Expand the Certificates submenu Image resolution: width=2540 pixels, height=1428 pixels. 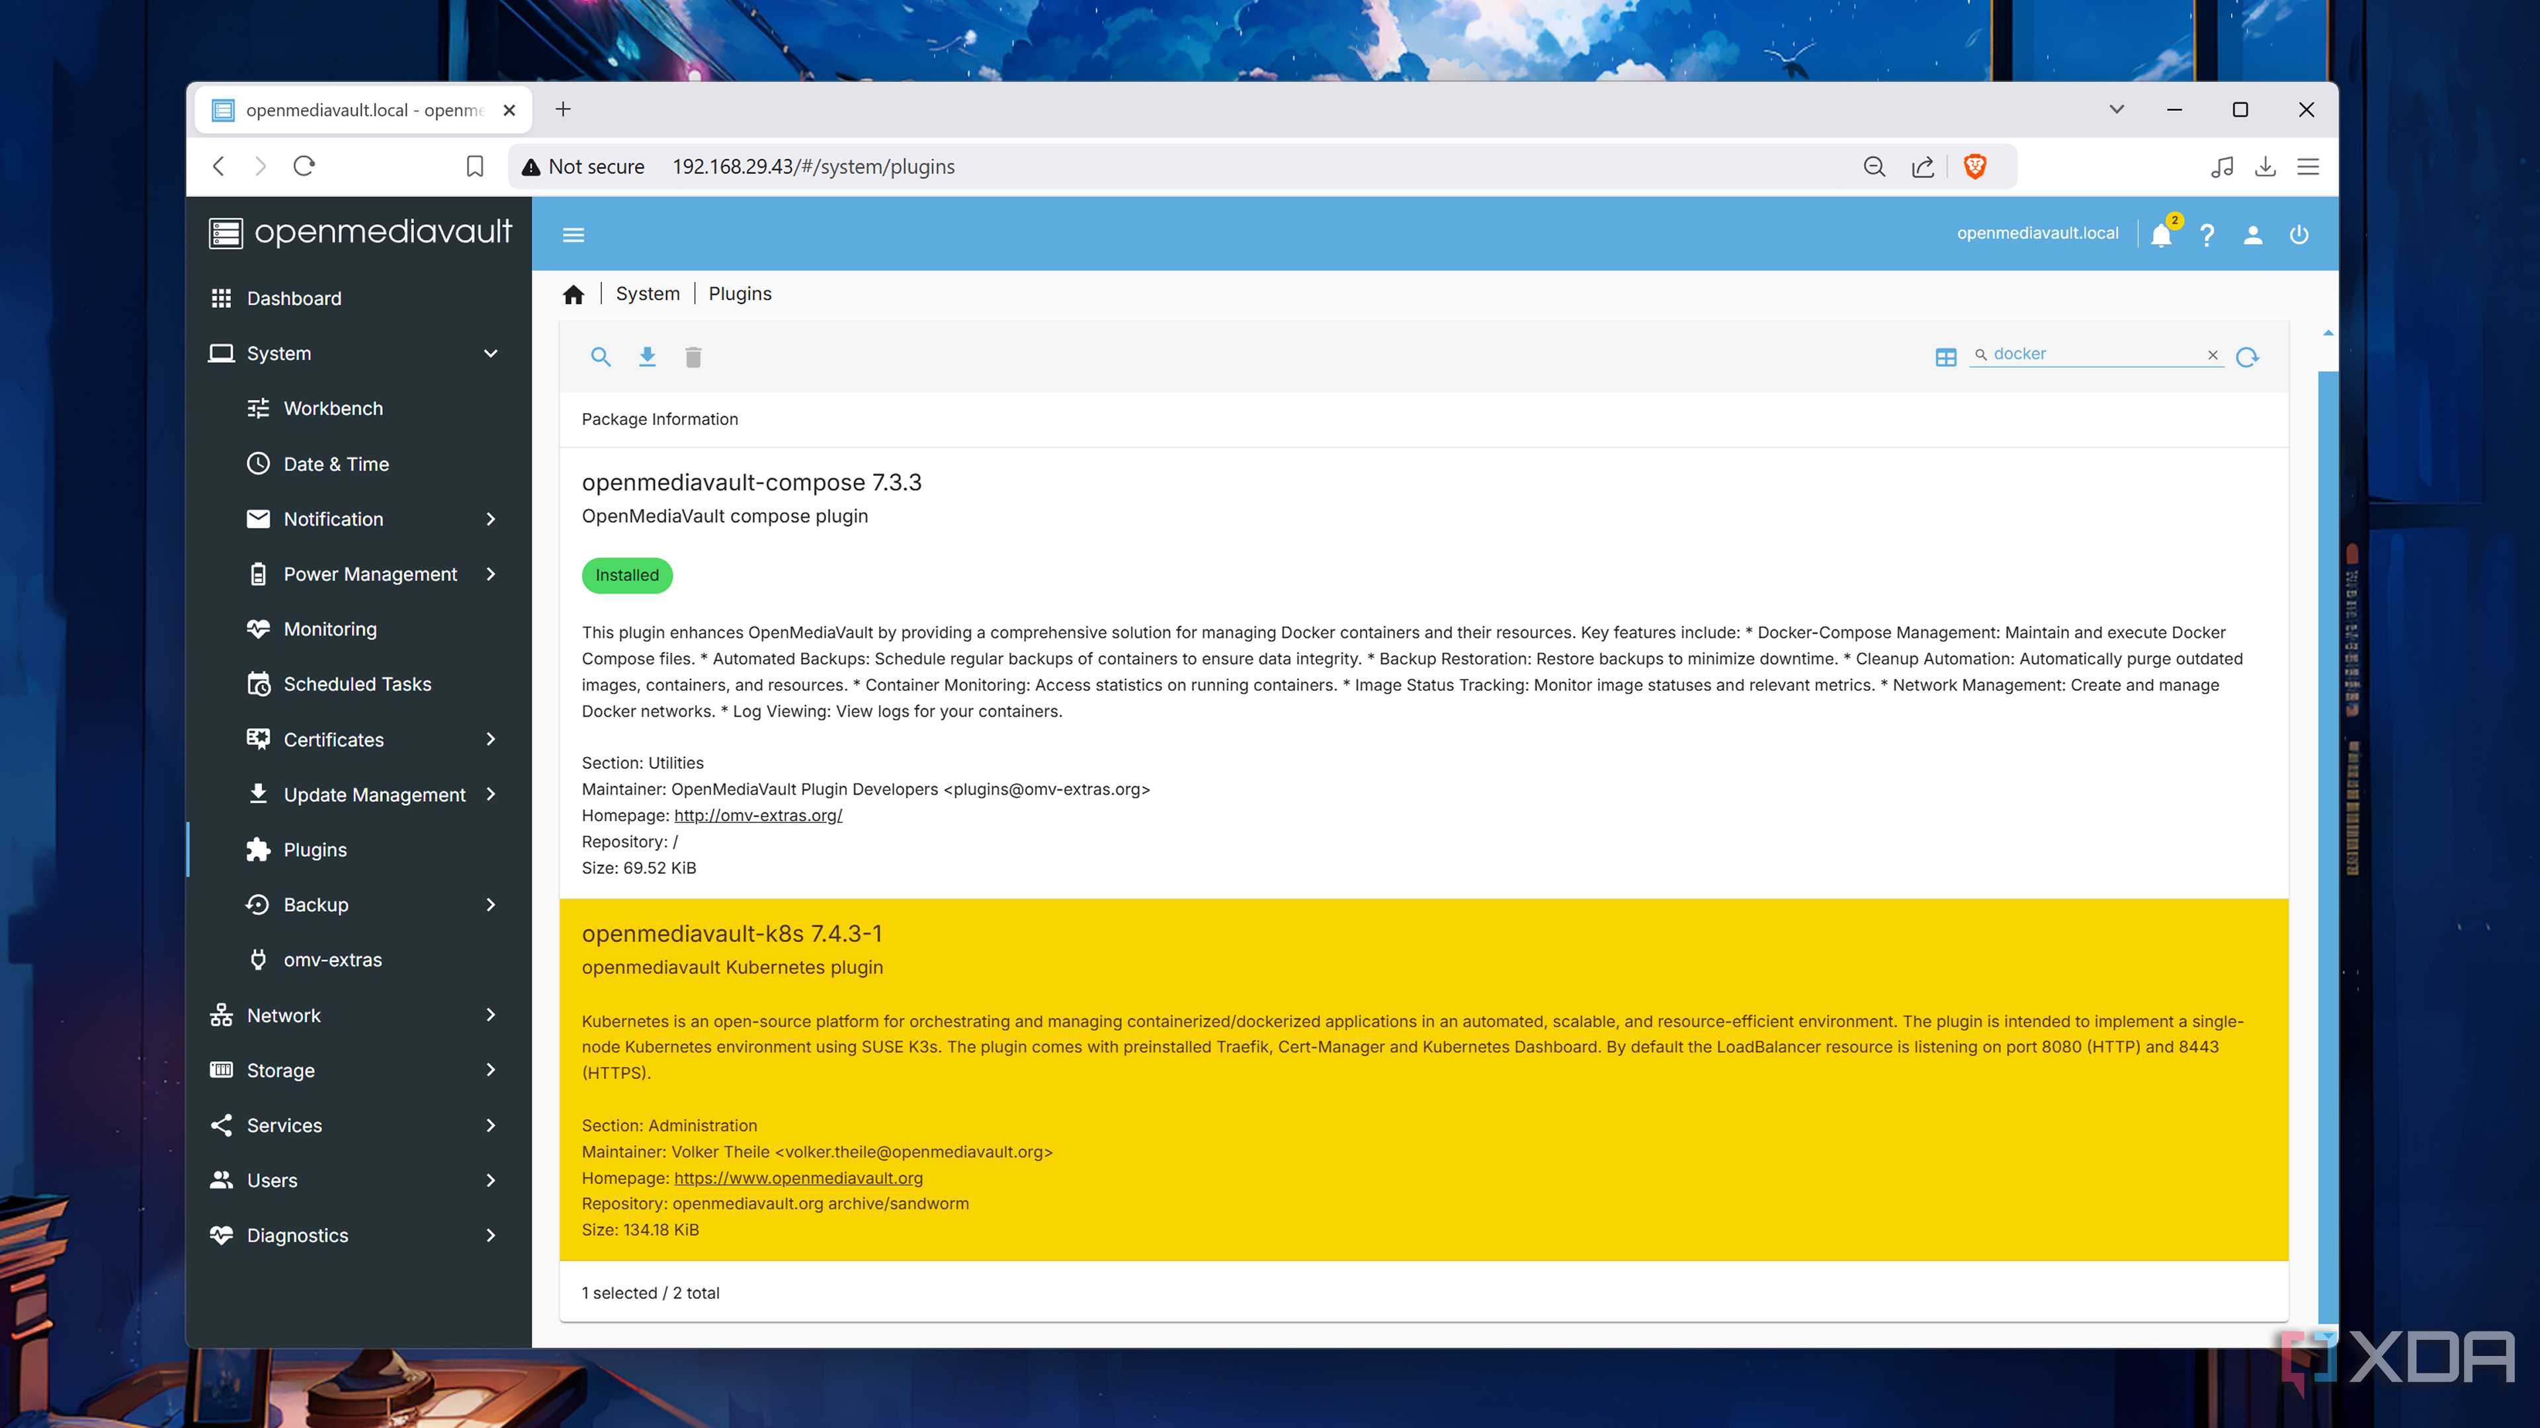(359, 739)
